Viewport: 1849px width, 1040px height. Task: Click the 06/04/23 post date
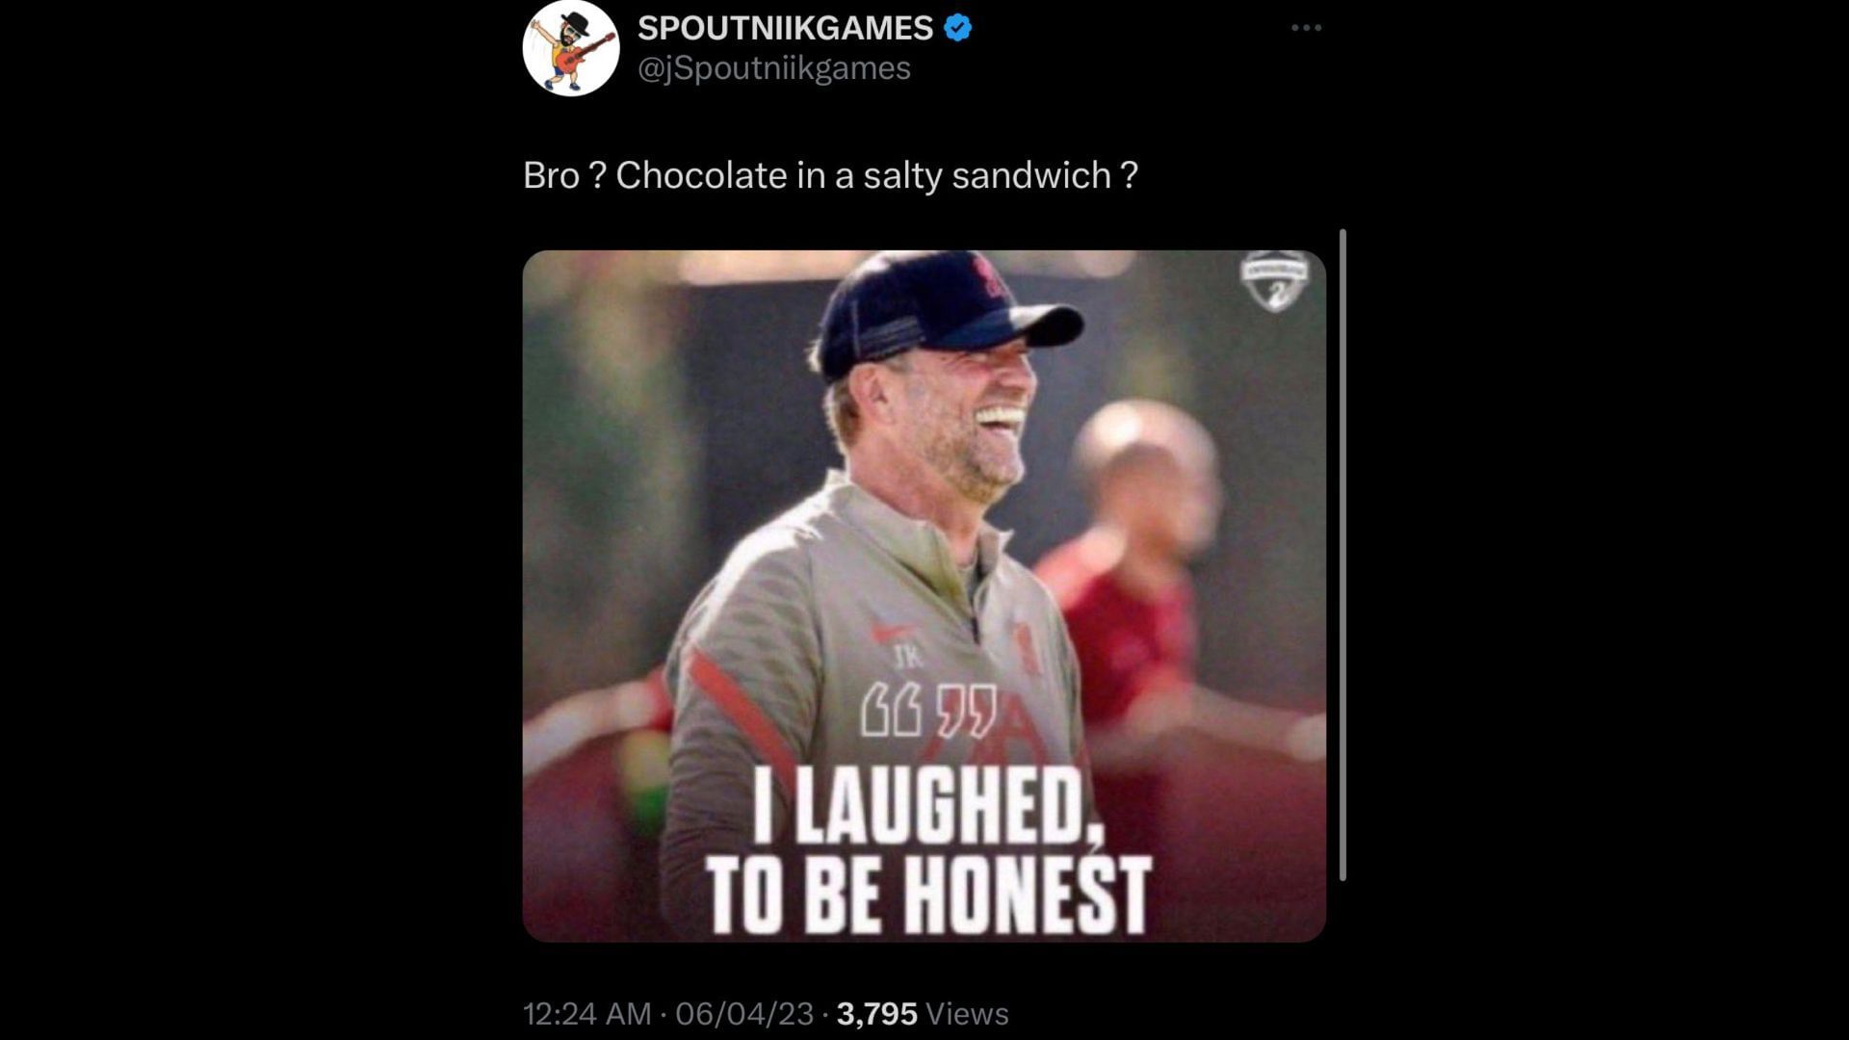pos(744,1013)
